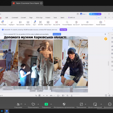Click the Extract Text tool

(x=48, y=23)
